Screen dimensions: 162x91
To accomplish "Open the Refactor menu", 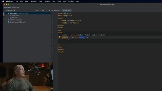I will pos(47,1).
